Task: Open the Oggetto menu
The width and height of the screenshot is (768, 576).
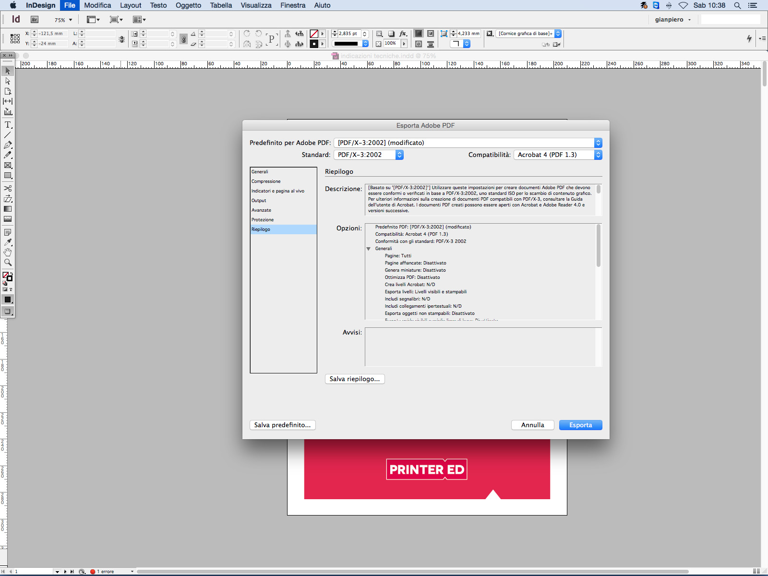Action: 188,5
